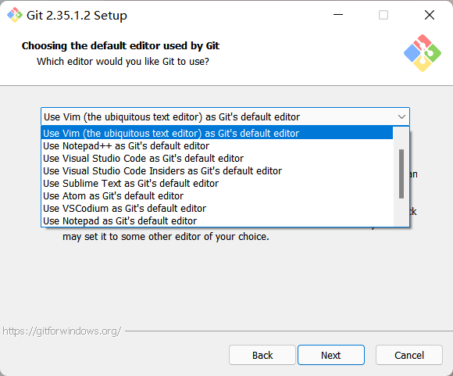Click the Git logo in title bar
Screen dimensions: 453x376
pyautogui.click(x=15, y=15)
